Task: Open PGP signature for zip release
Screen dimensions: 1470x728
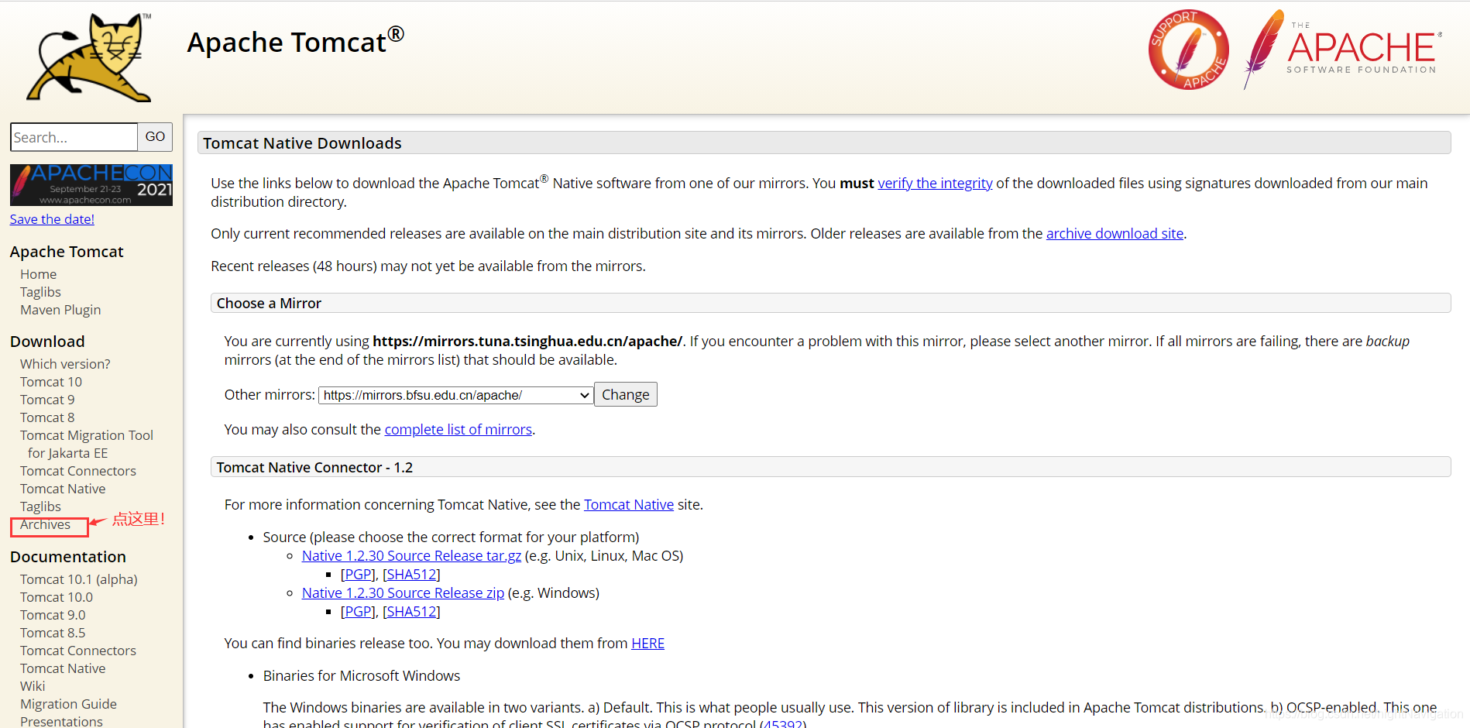Action: tap(356, 612)
